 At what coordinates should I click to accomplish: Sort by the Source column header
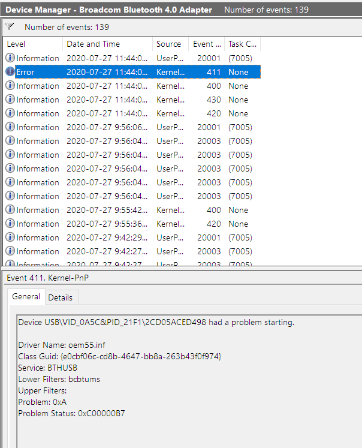[170, 44]
